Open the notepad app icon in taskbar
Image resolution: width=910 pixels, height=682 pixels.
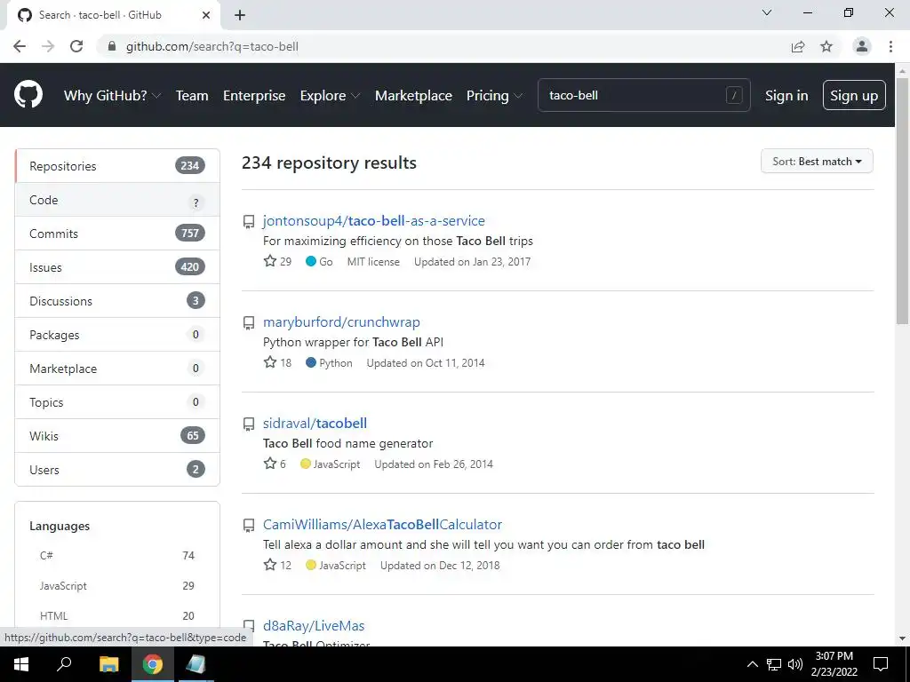click(x=196, y=664)
